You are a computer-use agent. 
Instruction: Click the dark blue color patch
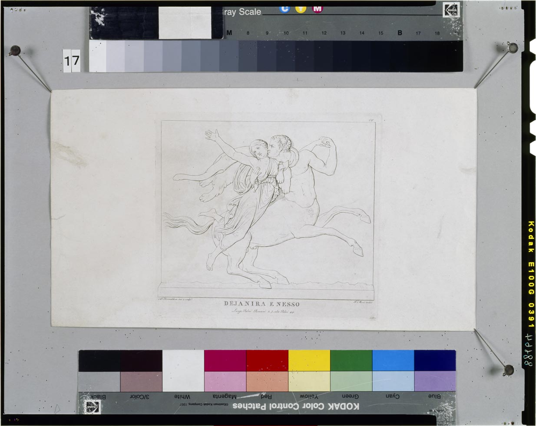pos(435,361)
